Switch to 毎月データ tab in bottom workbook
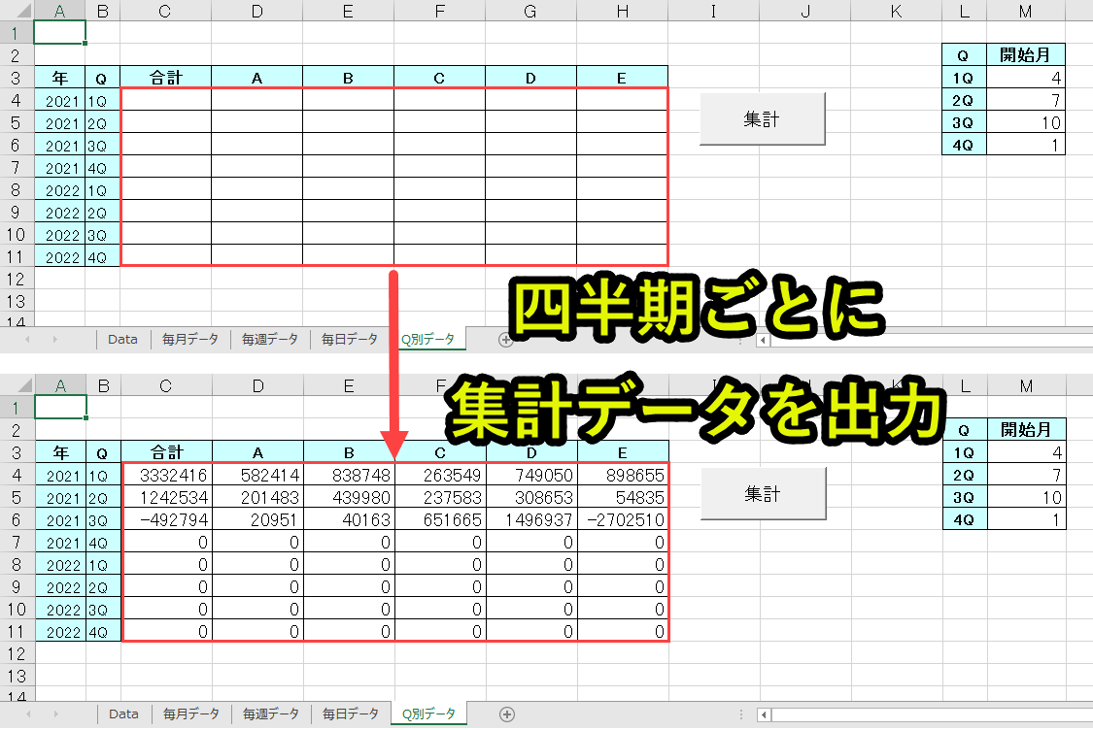 [x=191, y=714]
